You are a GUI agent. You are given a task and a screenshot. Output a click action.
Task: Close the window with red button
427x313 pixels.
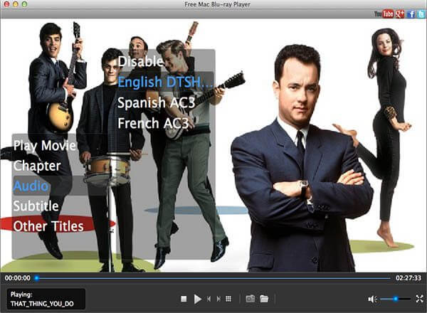coord(7,4)
